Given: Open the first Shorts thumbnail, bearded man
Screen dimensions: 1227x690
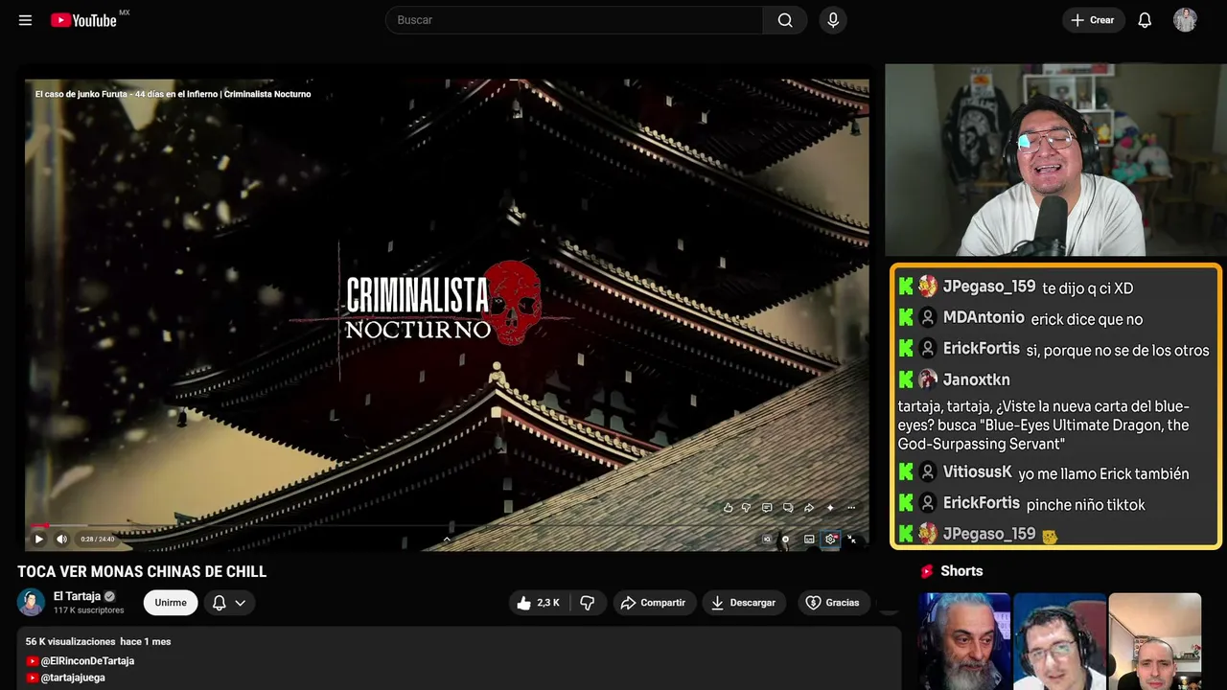Looking at the screenshot, I should tap(964, 641).
